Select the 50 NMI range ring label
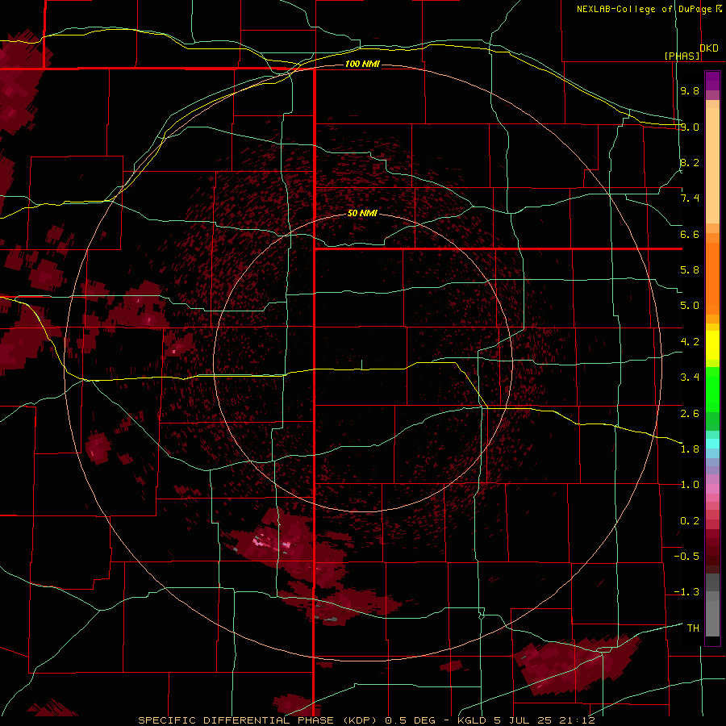 pyautogui.click(x=362, y=213)
